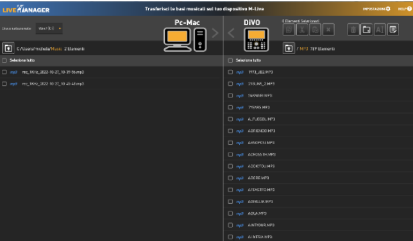Viewport: 413px width, 241px height.
Task: Click the DIVO heading
Action: tap(252, 22)
